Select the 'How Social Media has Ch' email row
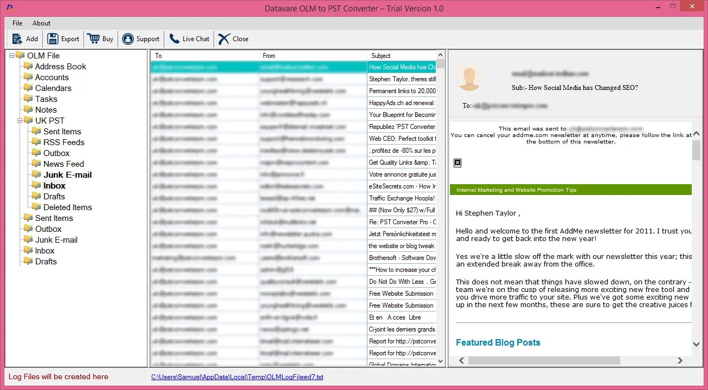This screenshot has height=390, width=708. pos(293,67)
